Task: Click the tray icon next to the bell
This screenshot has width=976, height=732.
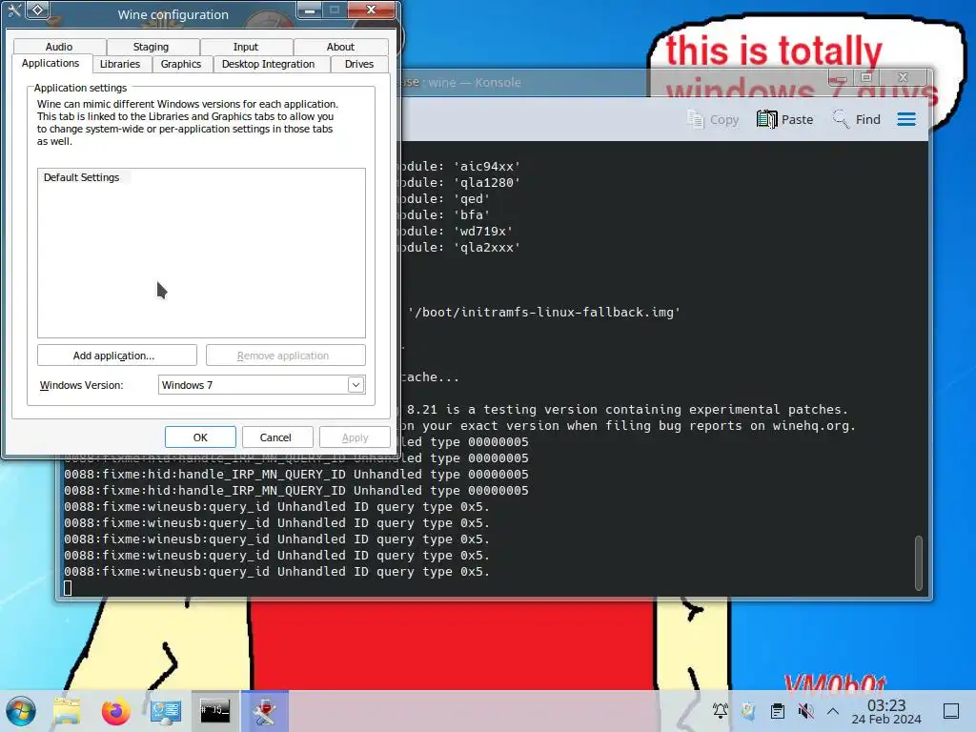Action: click(x=748, y=711)
